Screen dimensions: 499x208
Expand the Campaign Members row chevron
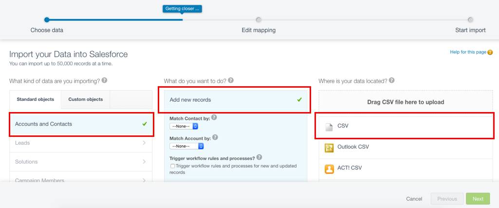[144, 181]
